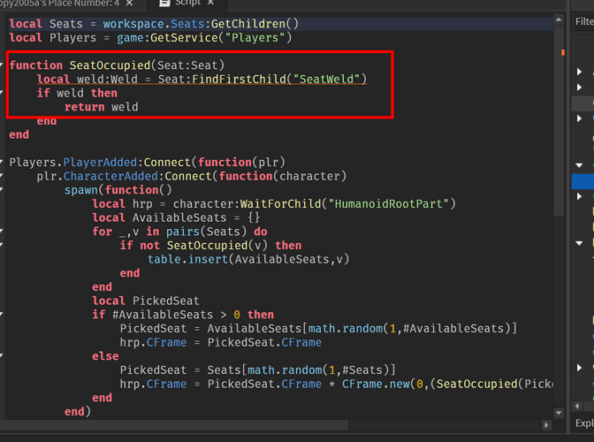
Task: Click the 'local AvailableSeats = {}' line
Action: 176,217
